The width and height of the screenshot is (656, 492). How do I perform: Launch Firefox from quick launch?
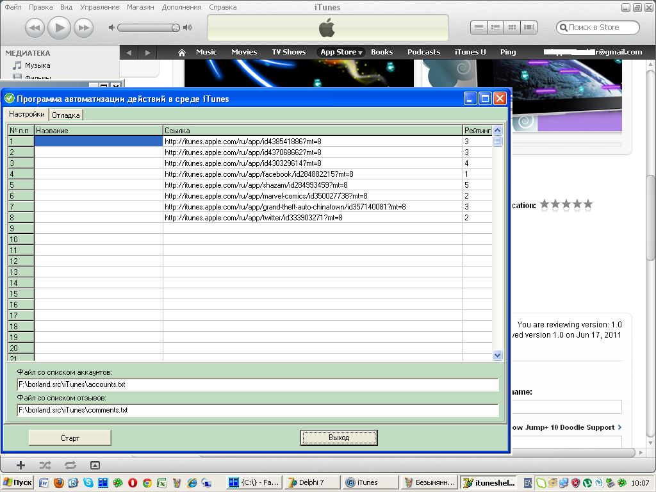59,483
